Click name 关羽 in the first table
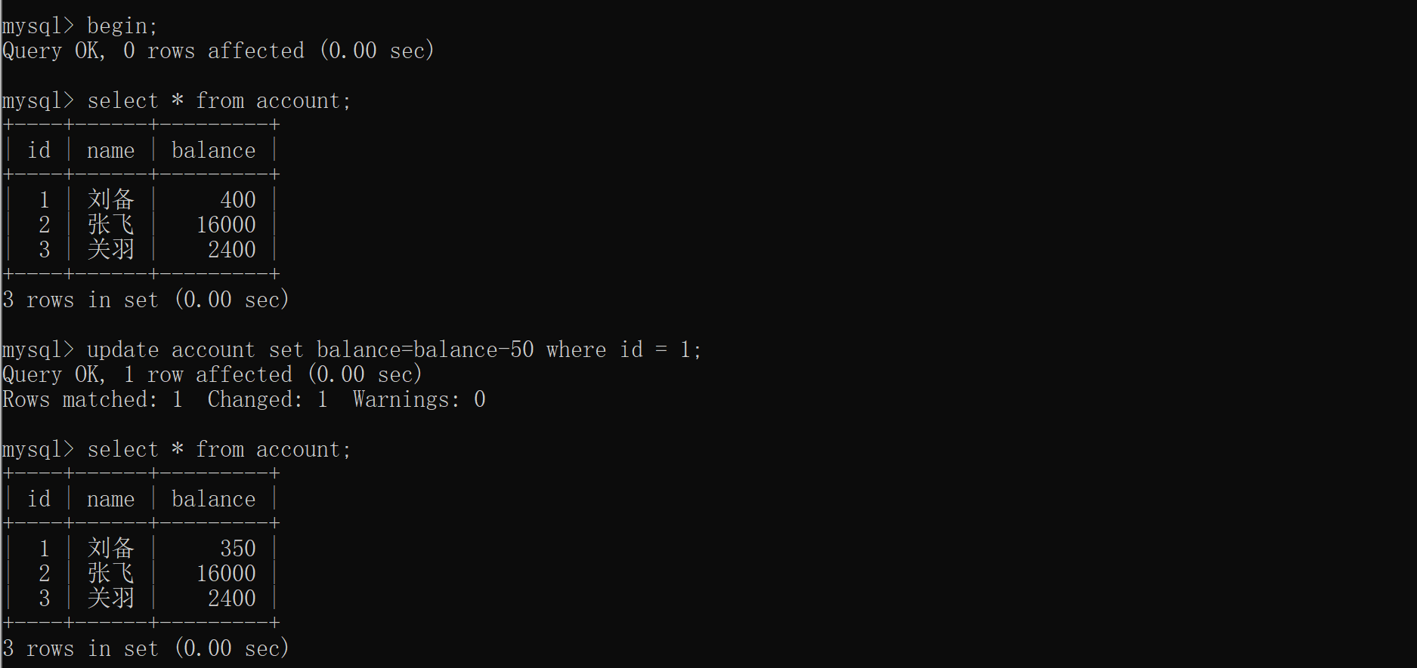This screenshot has height=668, width=1417. click(x=111, y=250)
